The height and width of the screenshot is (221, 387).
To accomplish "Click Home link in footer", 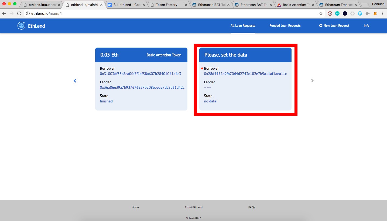I will [x=135, y=207].
